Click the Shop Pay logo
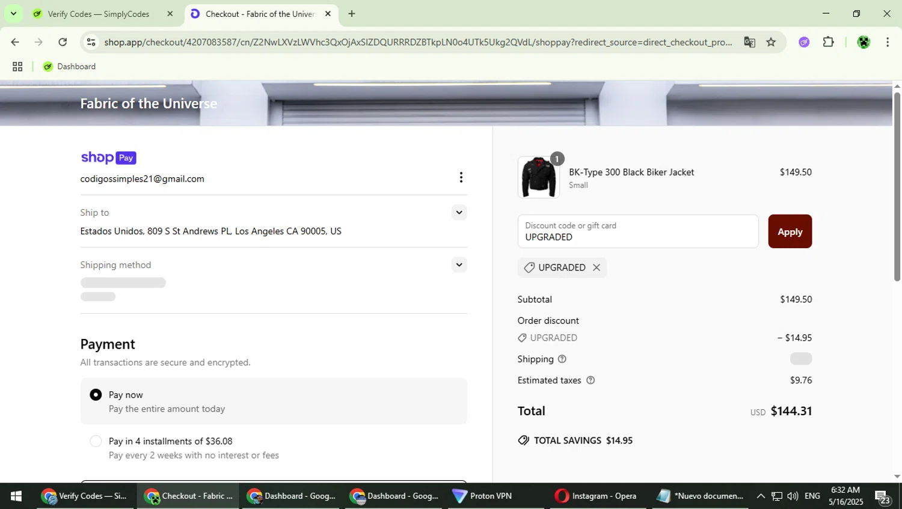This screenshot has height=509, width=902. [x=108, y=157]
